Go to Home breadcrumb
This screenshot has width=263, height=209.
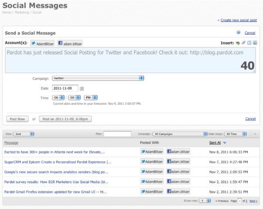coord(7,12)
